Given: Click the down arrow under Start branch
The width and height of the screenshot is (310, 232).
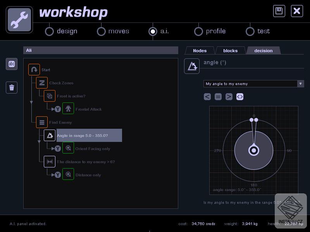Looking at the screenshot, I should click(31, 102).
